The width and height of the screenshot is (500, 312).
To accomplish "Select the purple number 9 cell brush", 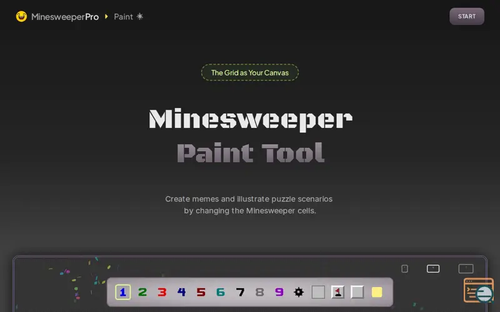I will tap(279, 292).
